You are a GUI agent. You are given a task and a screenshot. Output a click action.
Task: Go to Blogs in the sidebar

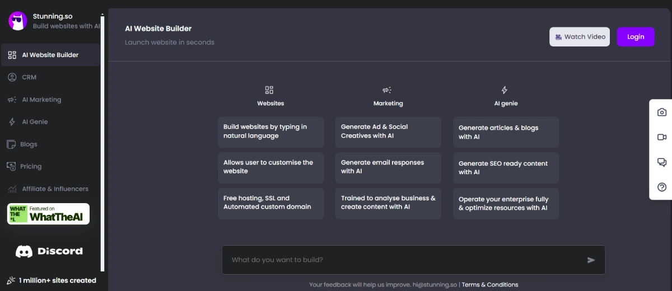point(29,144)
